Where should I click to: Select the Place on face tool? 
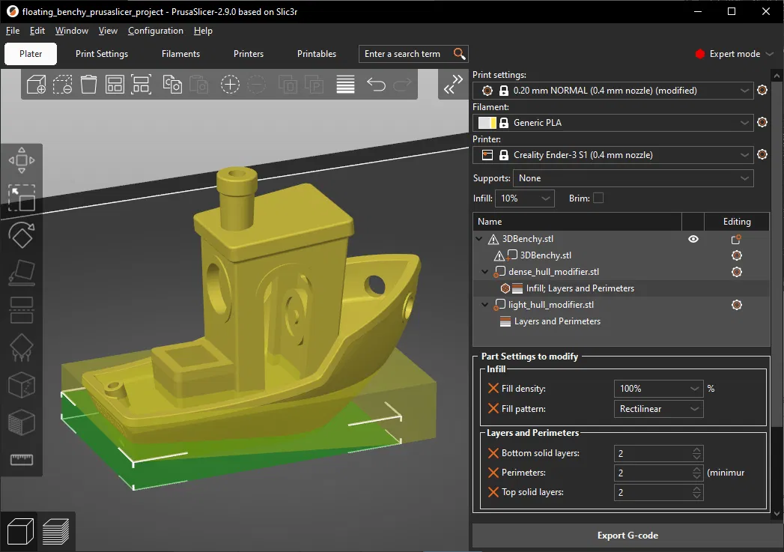click(22, 273)
